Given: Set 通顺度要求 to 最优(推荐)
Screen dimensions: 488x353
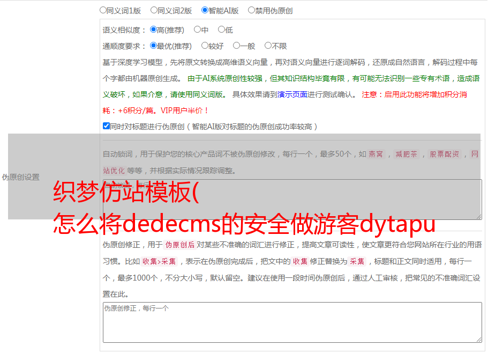Looking at the screenshot, I should pos(153,46).
